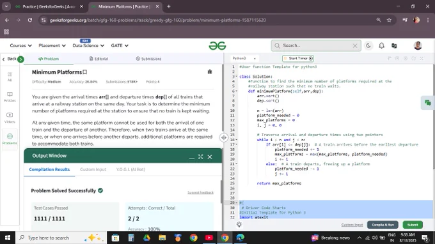
Task: Submit the solution
Action: pos(413,225)
